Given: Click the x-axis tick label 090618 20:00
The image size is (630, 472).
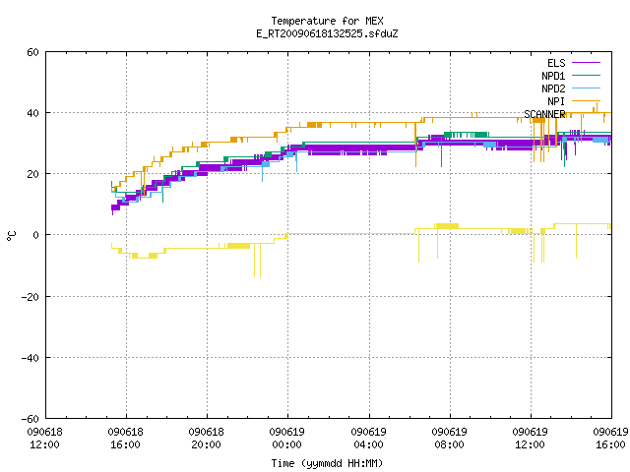Looking at the screenshot, I should [206, 439].
